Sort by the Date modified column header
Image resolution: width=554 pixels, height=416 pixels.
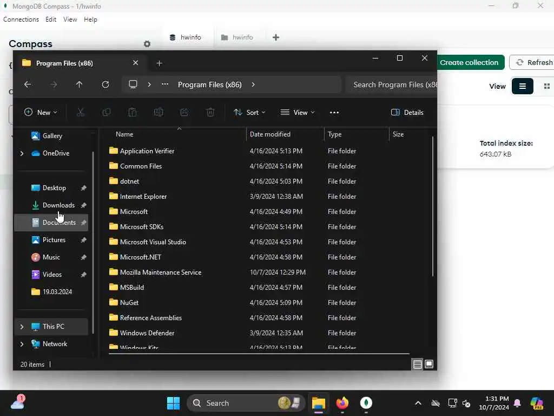(270, 134)
